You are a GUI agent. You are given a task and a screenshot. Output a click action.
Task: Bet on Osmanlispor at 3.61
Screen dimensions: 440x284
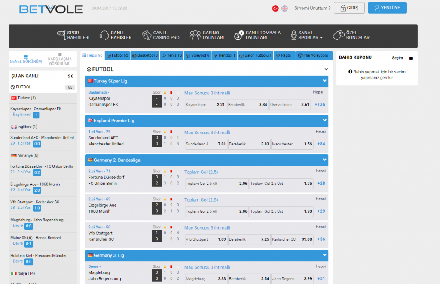pyautogui.click(x=290, y=105)
